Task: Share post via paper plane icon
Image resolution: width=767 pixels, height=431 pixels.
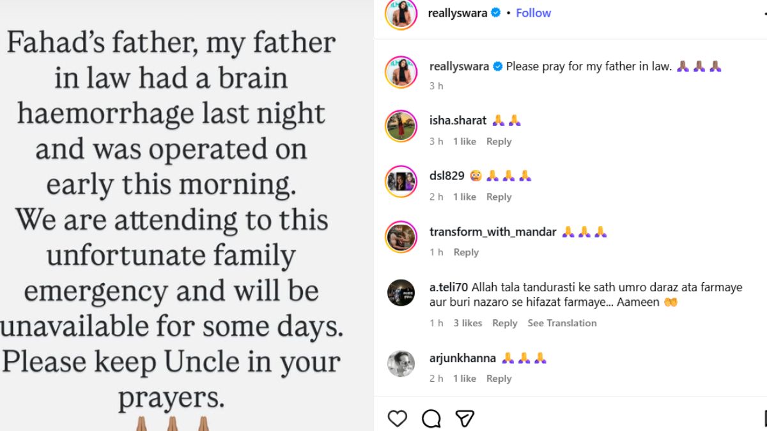Action: [465, 418]
